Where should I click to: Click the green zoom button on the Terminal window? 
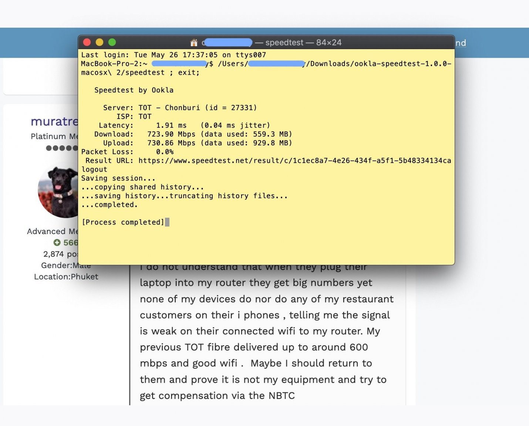pos(112,42)
